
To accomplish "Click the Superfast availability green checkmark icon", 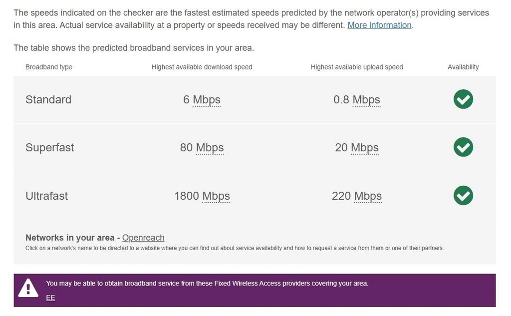I will tap(463, 147).
